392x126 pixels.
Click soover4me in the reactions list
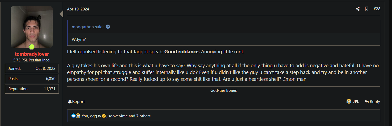pyautogui.click(x=118, y=116)
